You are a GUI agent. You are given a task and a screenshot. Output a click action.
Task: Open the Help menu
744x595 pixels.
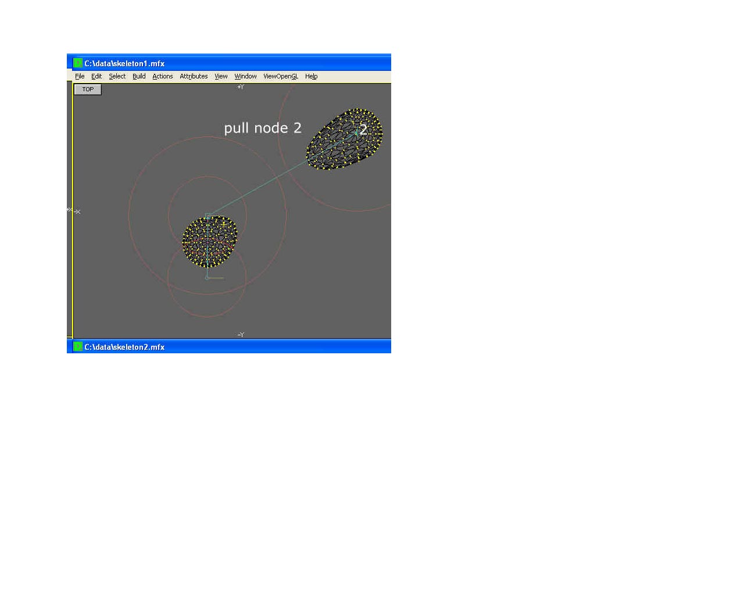311,76
